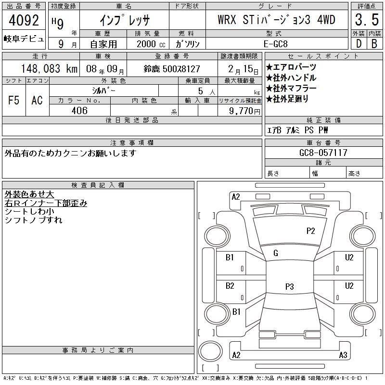Select the 注意事項欄 header
Screen dimensions: 385x385
click(132, 142)
